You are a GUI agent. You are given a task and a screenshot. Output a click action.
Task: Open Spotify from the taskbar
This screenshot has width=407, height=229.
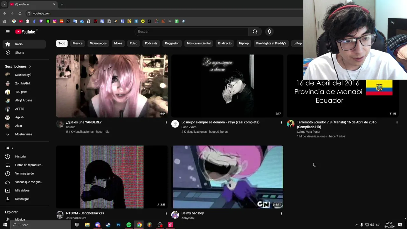[129, 225]
